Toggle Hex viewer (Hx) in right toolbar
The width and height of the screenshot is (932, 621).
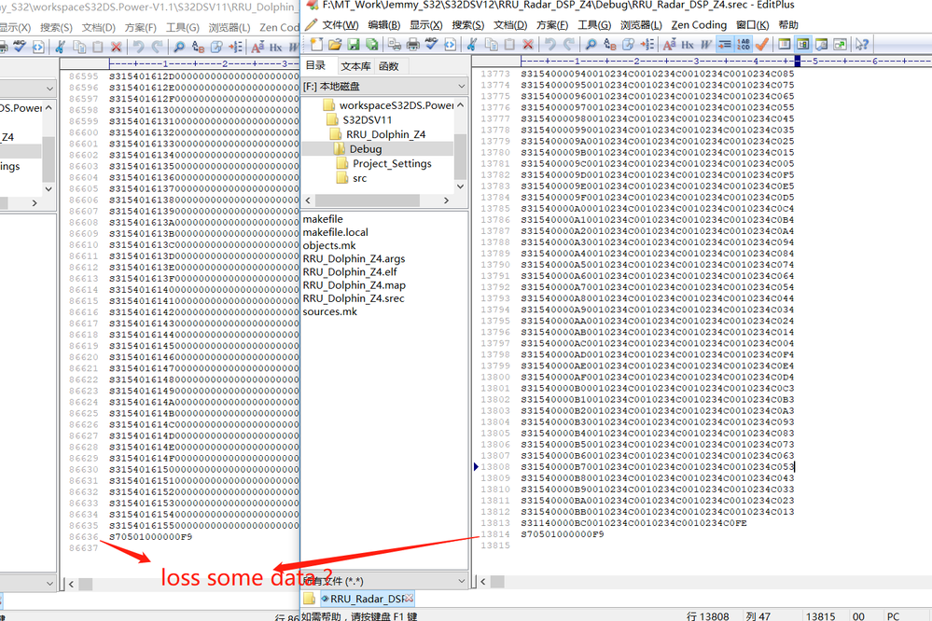tap(688, 45)
